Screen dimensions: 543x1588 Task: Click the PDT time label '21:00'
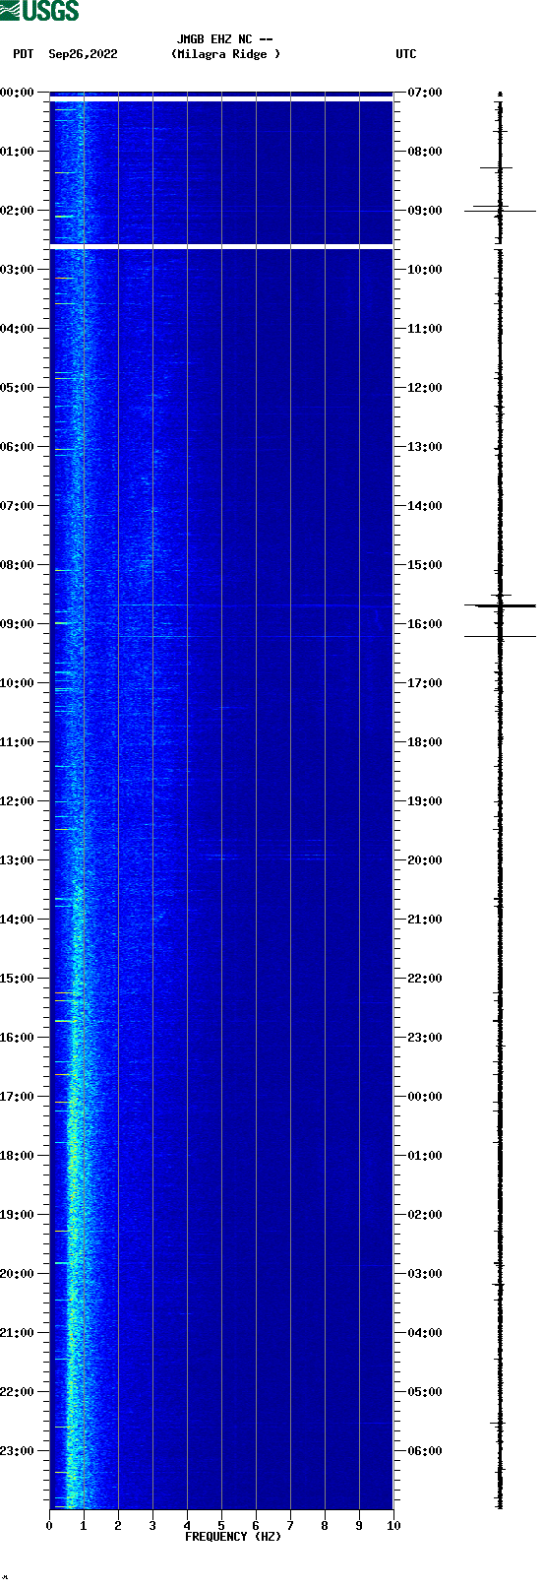pyautogui.click(x=18, y=1333)
